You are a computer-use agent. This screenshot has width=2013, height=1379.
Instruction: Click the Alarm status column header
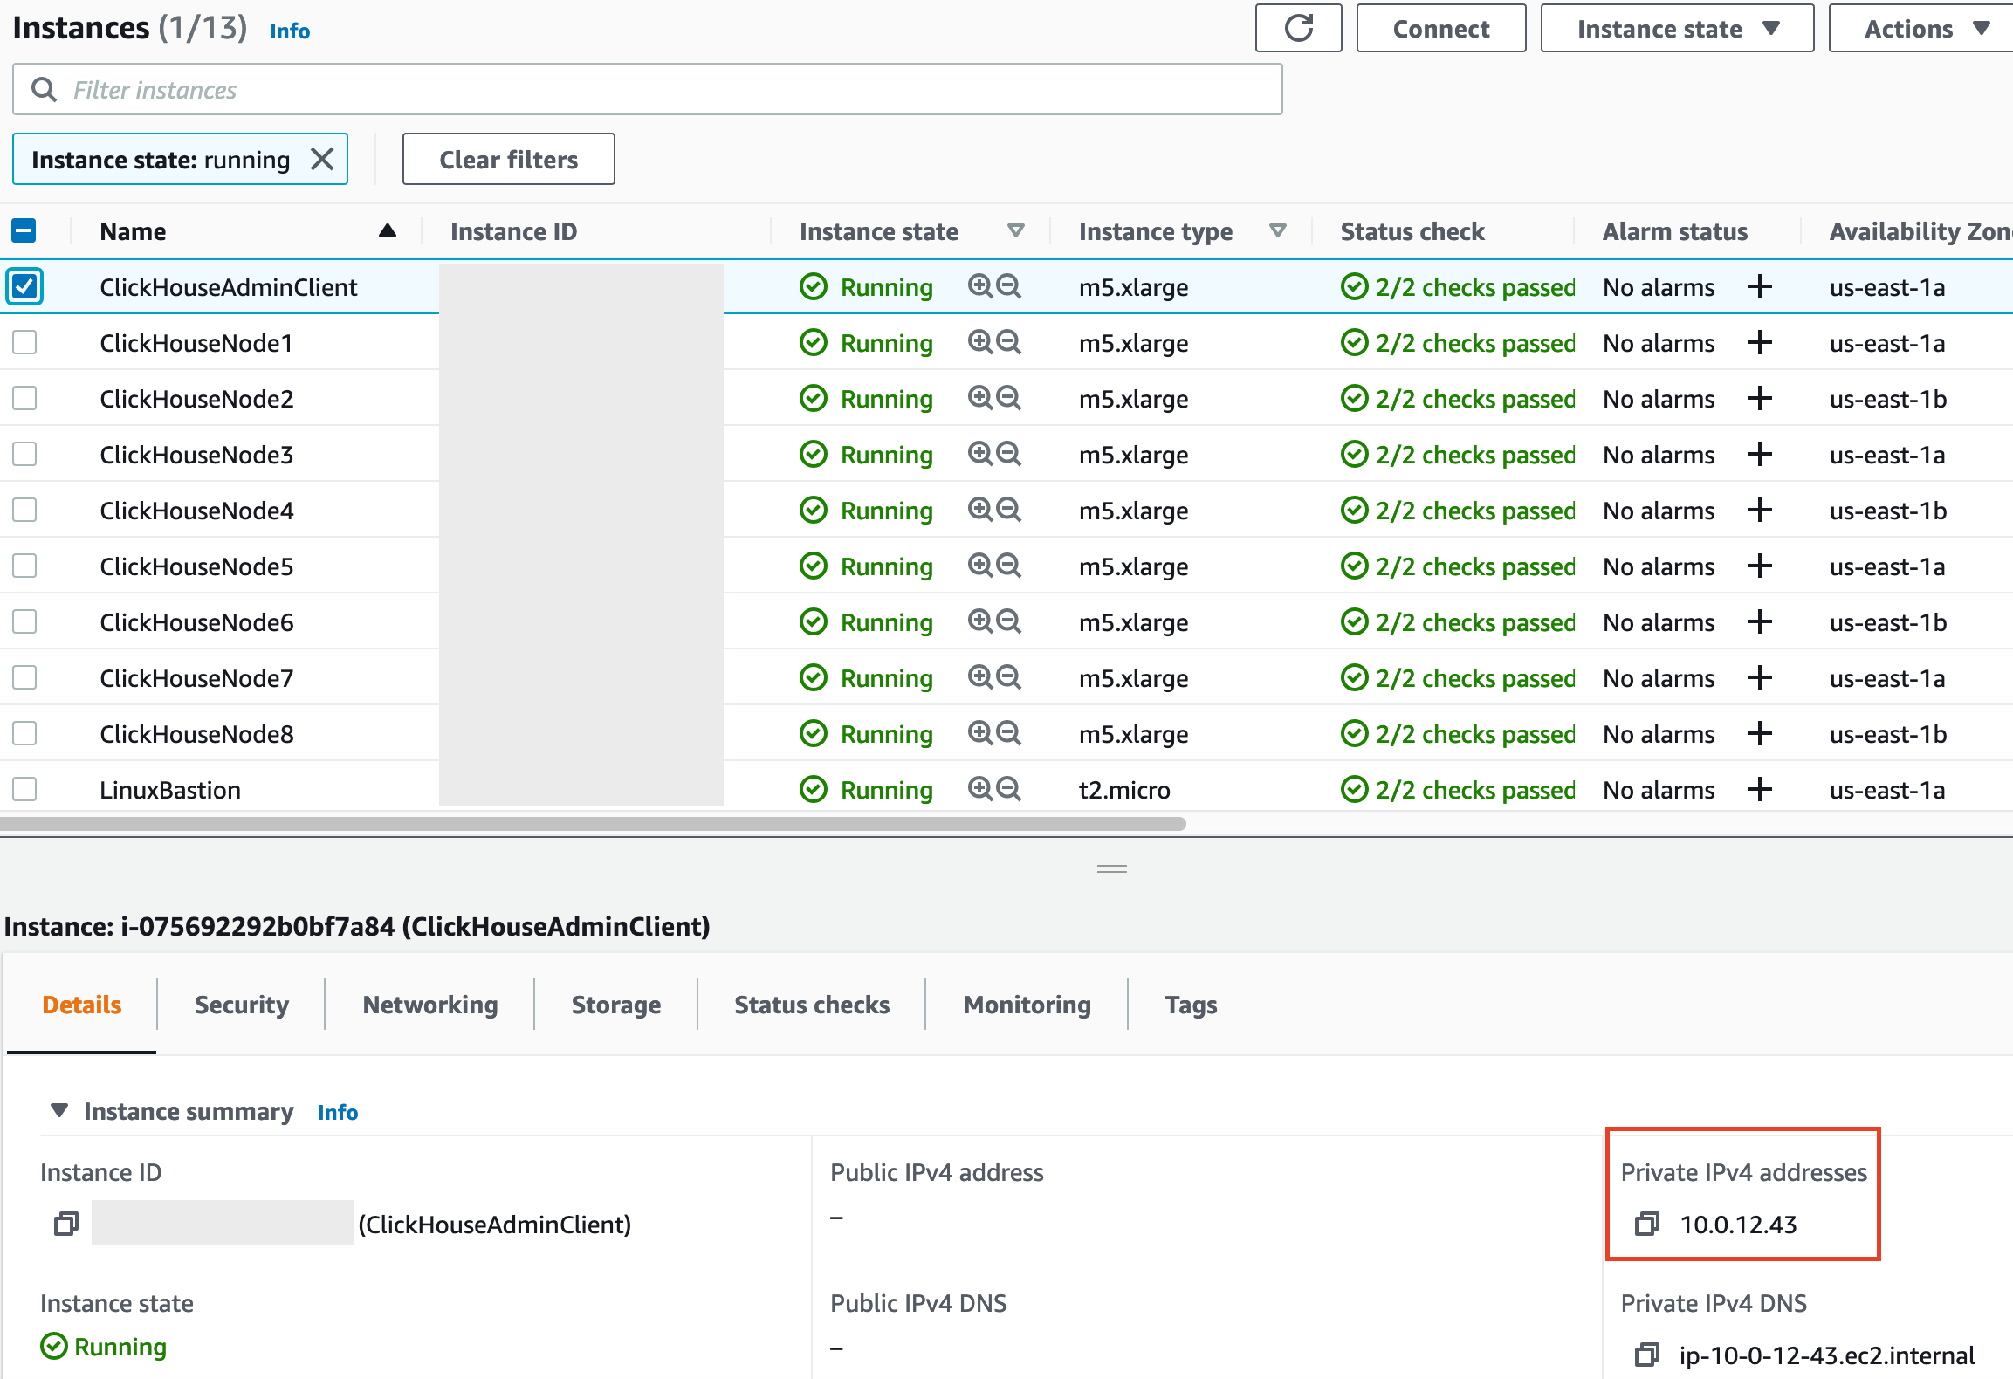click(1674, 231)
